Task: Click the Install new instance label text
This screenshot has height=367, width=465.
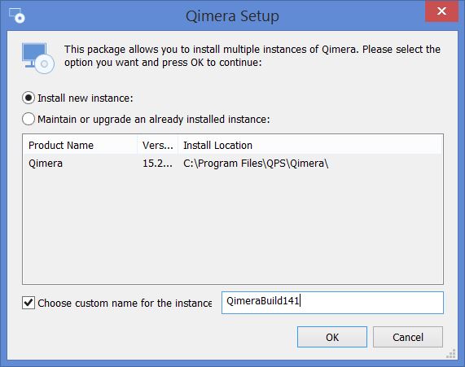Action: coord(86,98)
